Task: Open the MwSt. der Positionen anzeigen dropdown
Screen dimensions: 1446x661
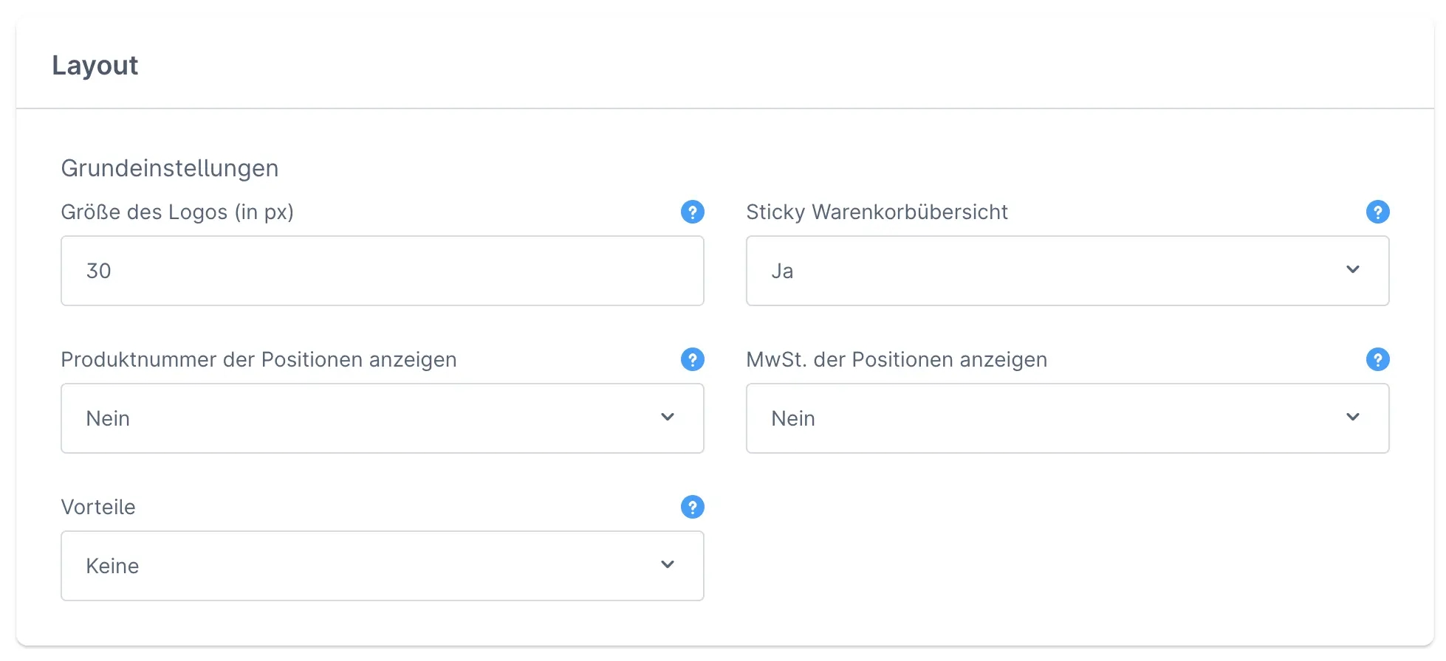Action: (1034, 418)
